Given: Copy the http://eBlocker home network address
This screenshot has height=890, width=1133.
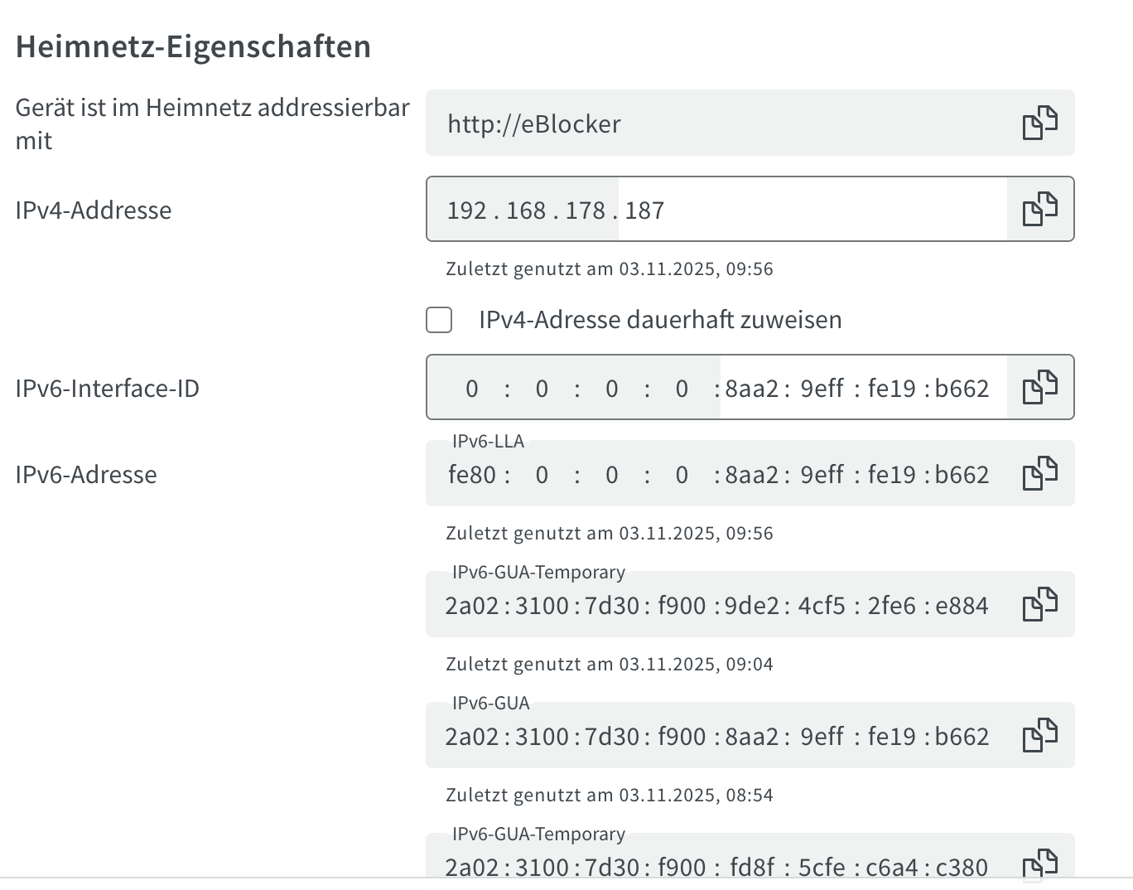Looking at the screenshot, I should 1039,123.
